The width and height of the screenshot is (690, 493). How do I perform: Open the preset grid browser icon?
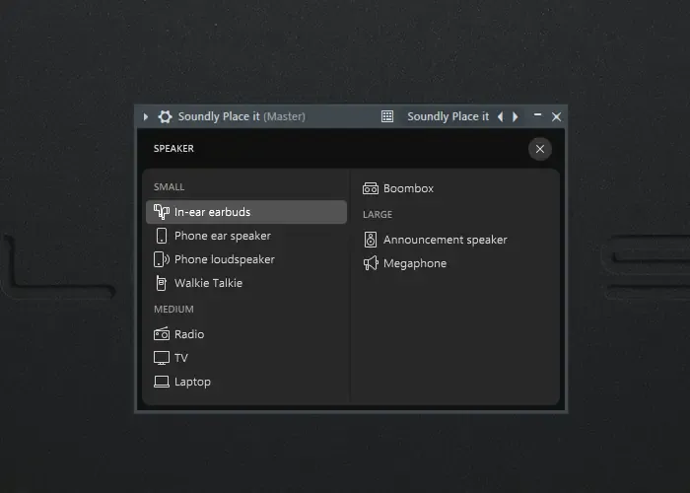click(387, 116)
